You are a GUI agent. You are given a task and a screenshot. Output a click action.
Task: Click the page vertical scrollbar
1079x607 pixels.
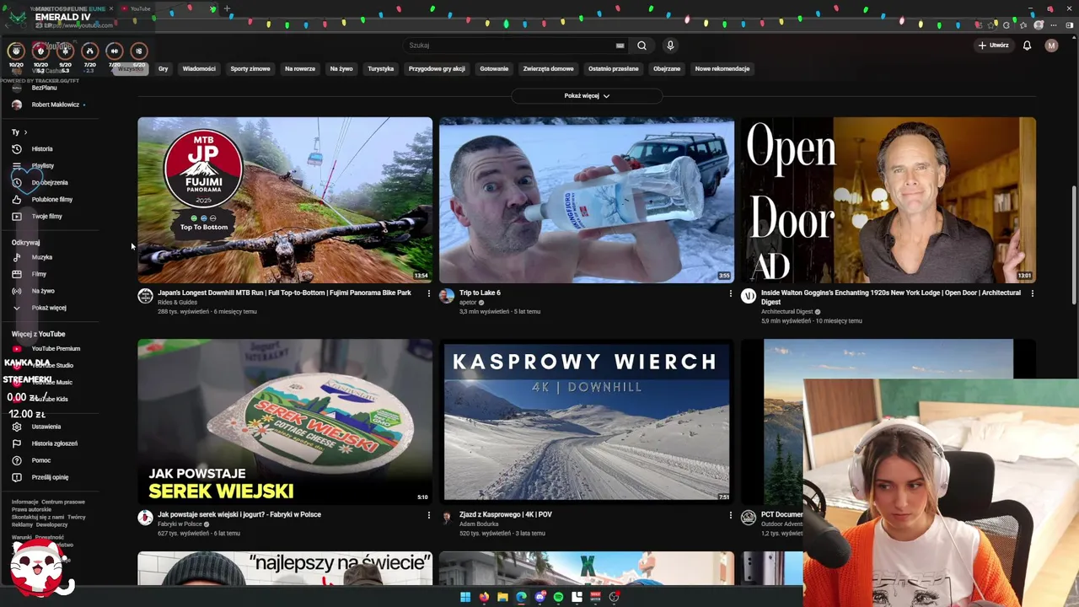1074,244
